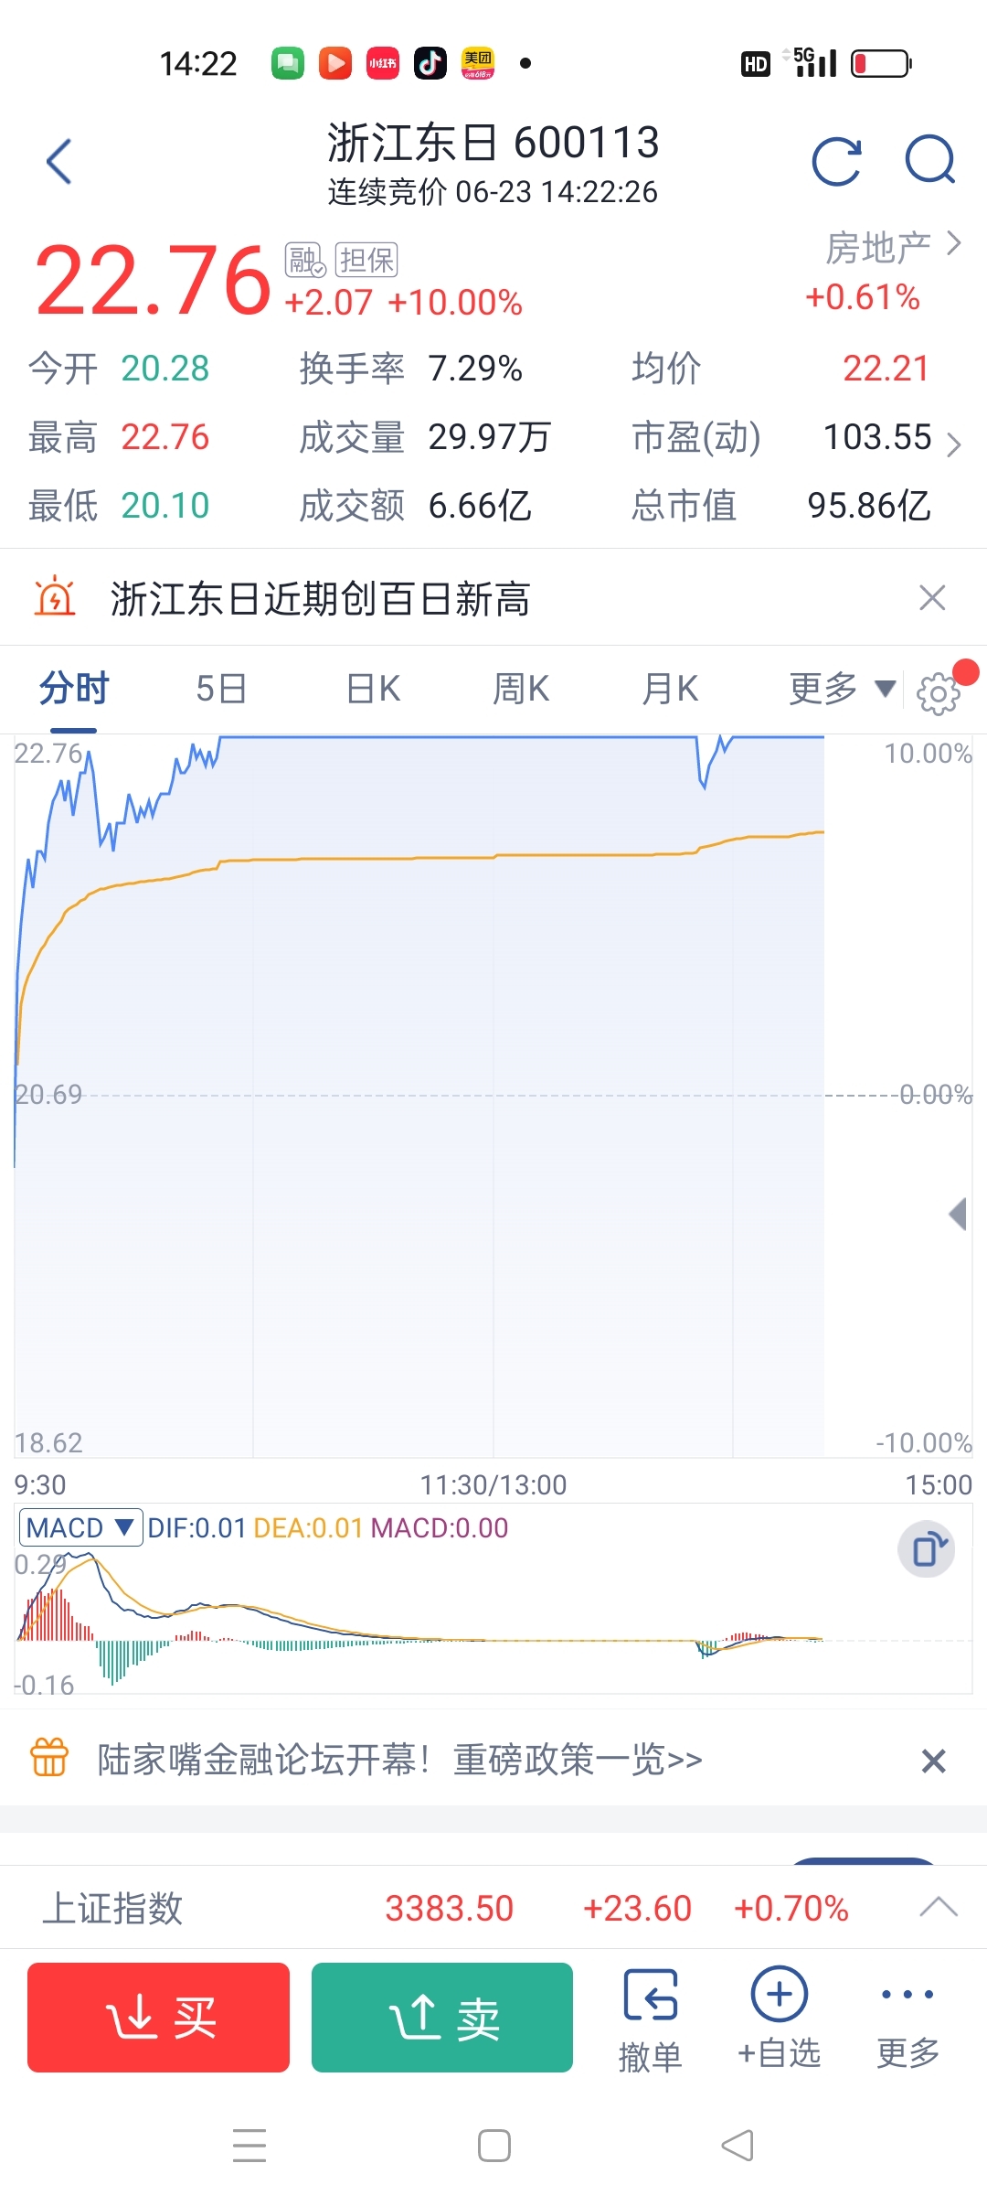
Task: Tap the back arrow icon
Action: click(59, 162)
